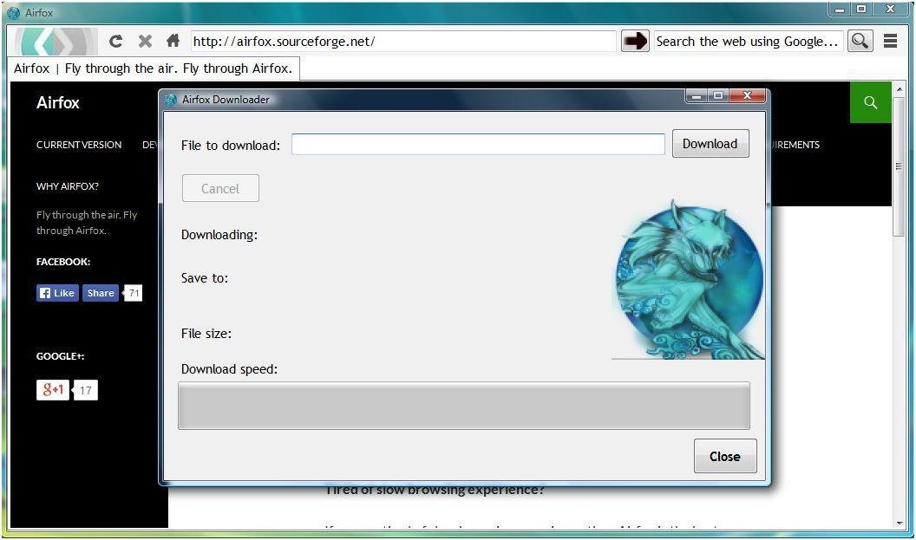This screenshot has width=916, height=540.
Task: Click the GOOGLE+: sidebar heading
Action: pos(60,356)
